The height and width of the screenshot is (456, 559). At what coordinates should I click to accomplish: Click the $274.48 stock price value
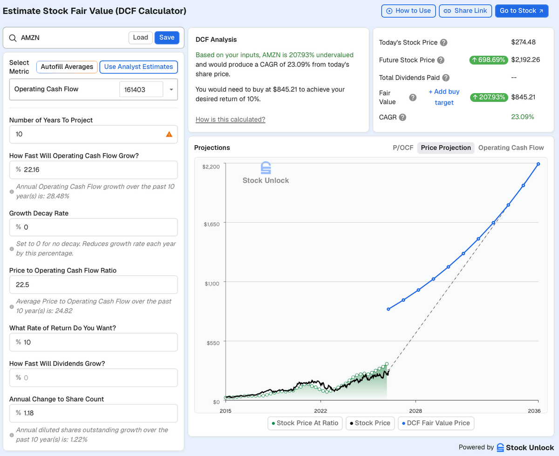pos(523,42)
